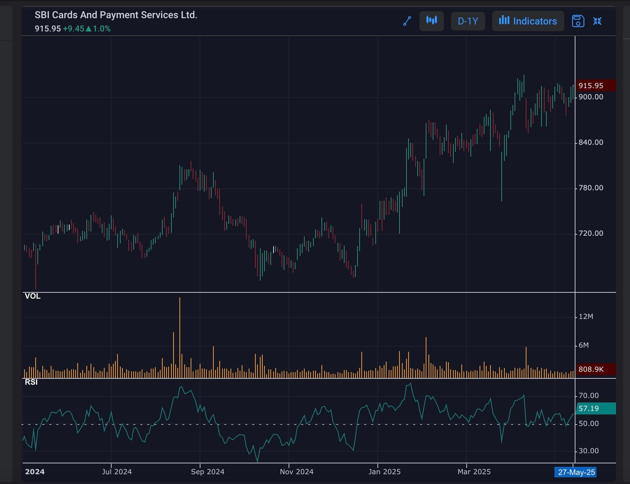Click the save chart icon
The image size is (630, 484).
(578, 21)
